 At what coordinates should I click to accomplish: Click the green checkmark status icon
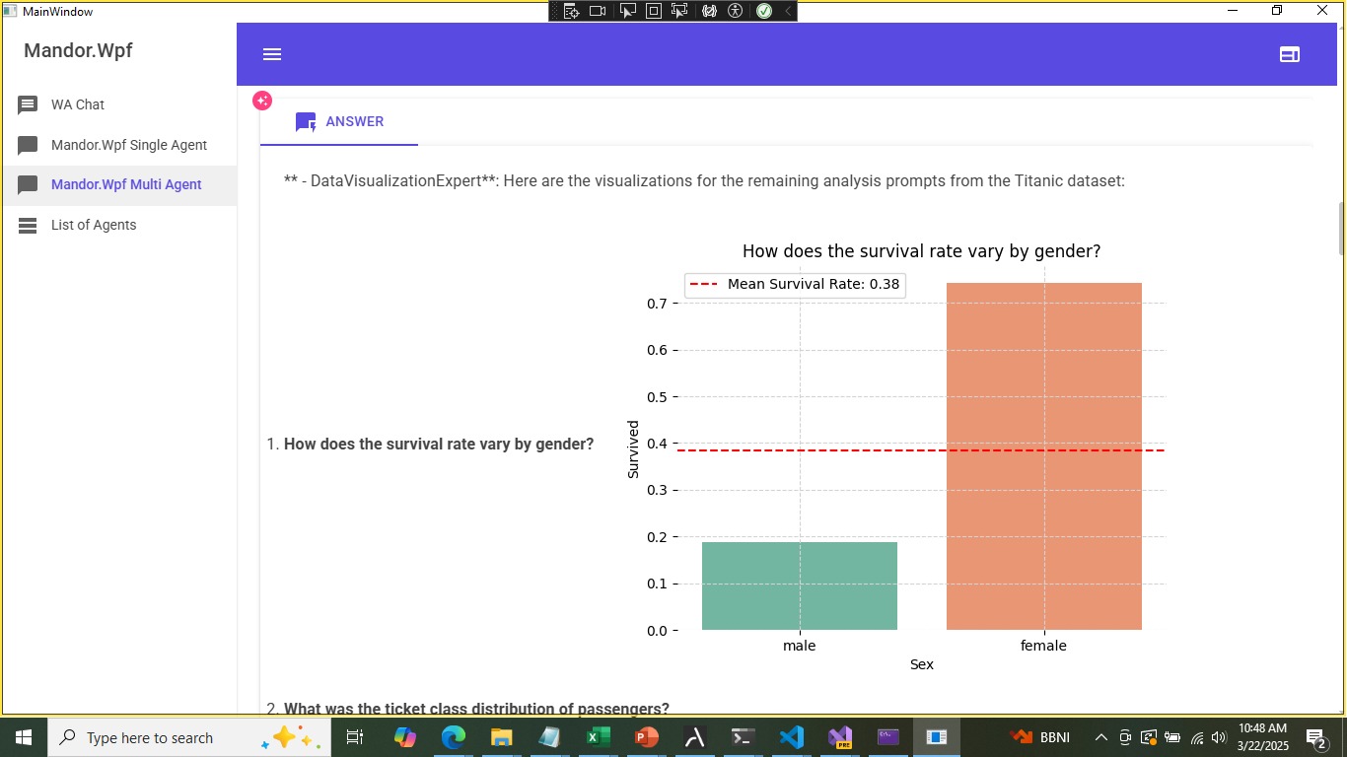[x=763, y=11]
